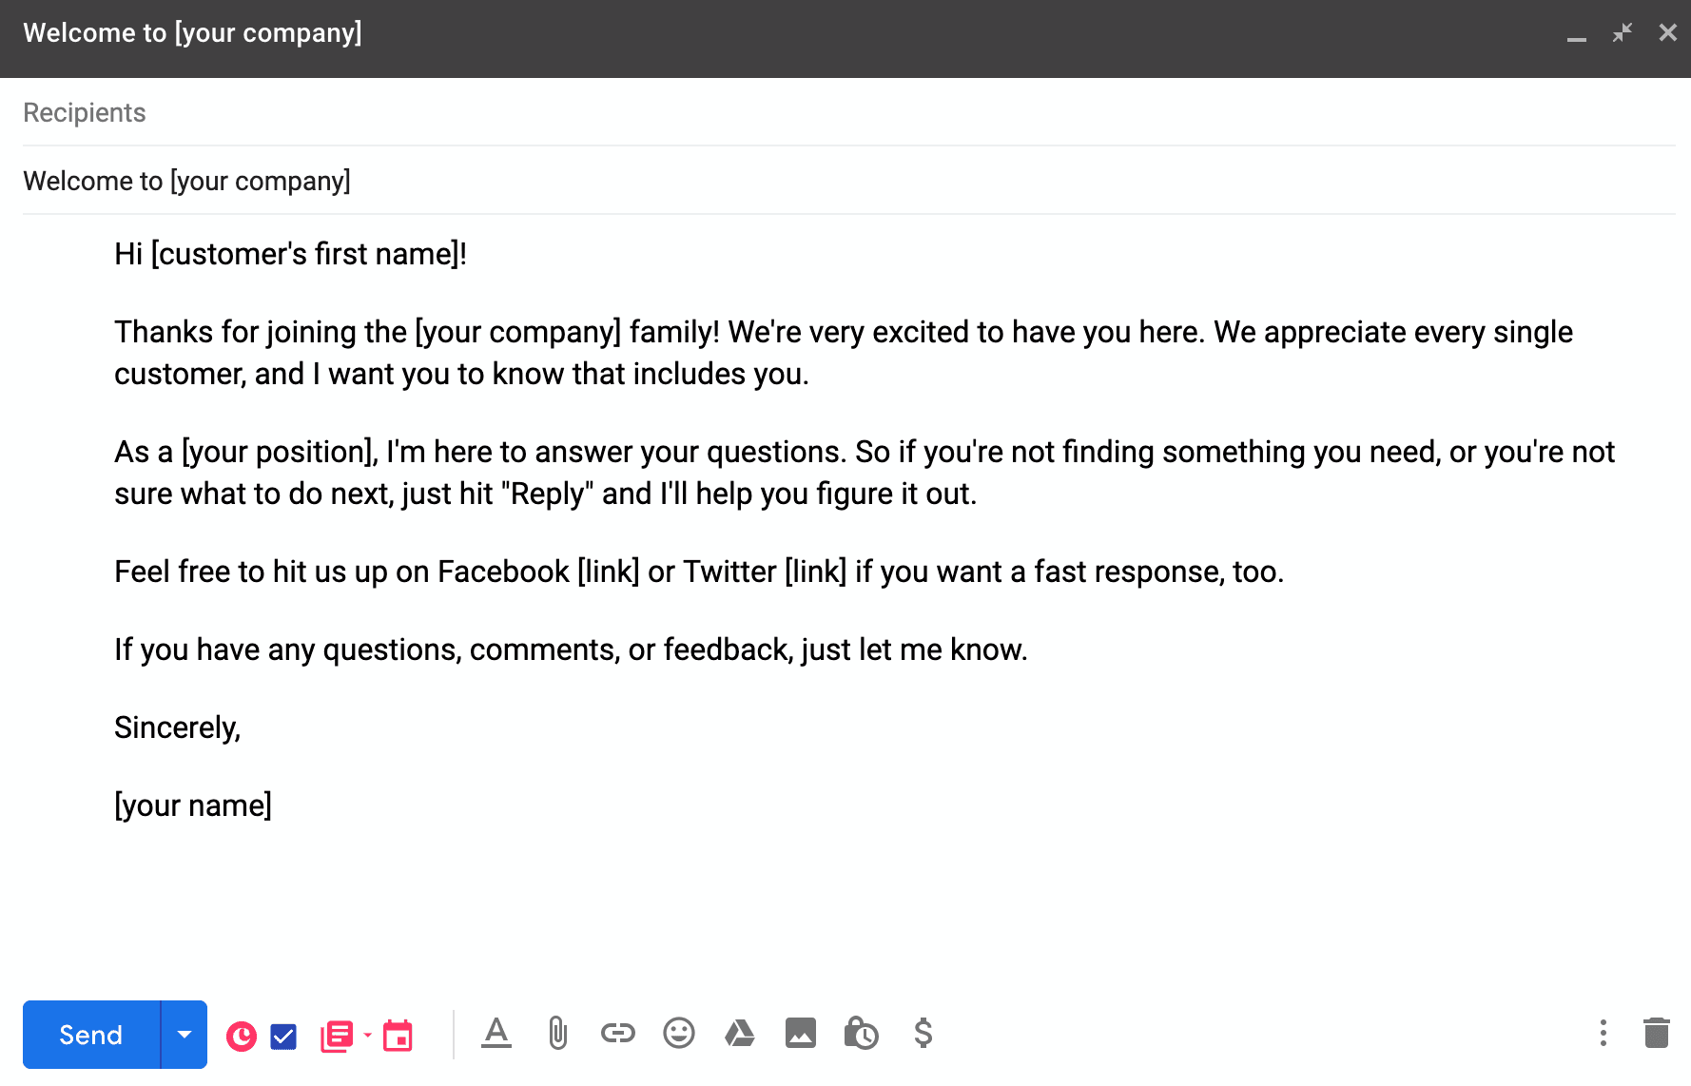Discard draft with the trash icon
The height and width of the screenshot is (1086, 1691).
1657,1033
